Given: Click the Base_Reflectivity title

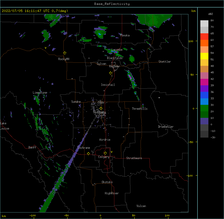Looking at the screenshot, I should point(112,4).
